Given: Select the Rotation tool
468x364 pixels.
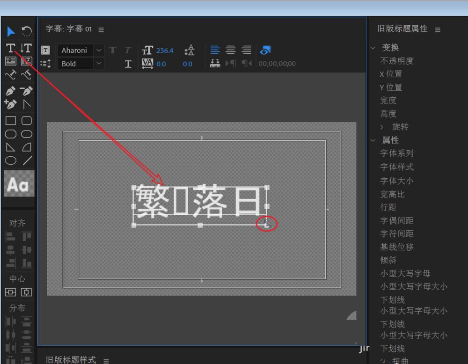Looking at the screenshot, I should pyautogui.click(x=27, y=31).
